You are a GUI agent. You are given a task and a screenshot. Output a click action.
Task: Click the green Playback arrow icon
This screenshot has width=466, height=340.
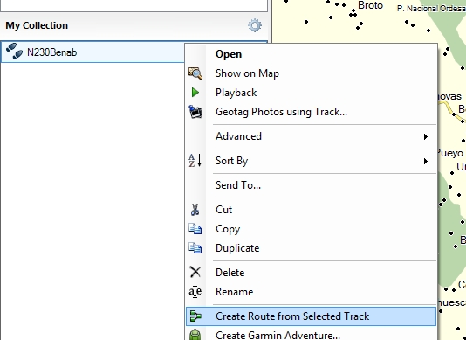pyautogui.click(x=195, y=93)
